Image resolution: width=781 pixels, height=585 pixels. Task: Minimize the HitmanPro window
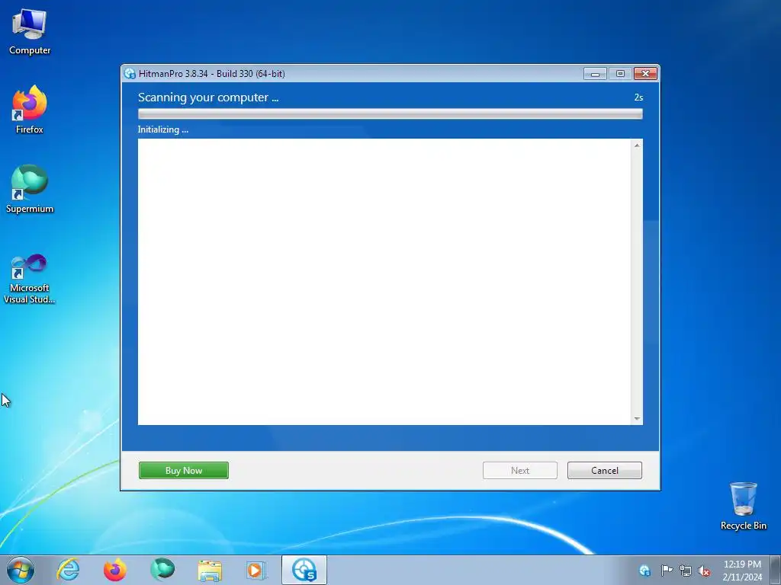click(x=595, y=74)
